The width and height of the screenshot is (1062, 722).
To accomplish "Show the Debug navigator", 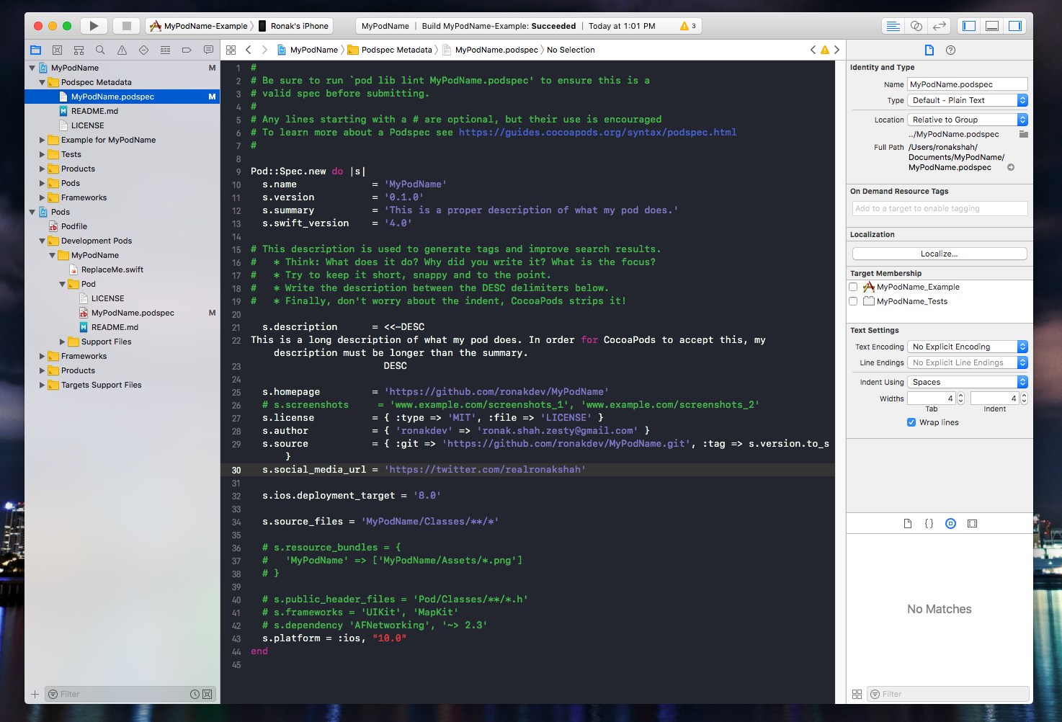I will [x=165, y=50].
